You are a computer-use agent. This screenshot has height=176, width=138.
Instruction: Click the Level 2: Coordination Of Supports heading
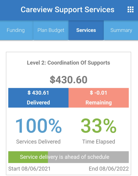69,63
